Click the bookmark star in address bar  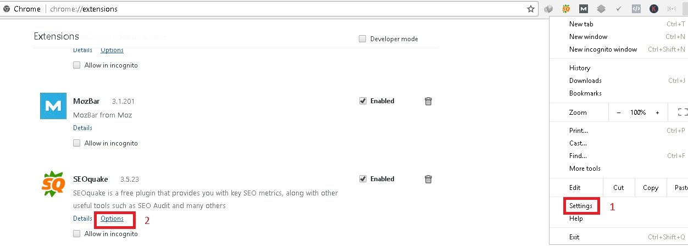[531, 9]
